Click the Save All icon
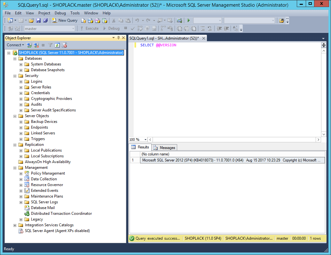The image size is (331, 255). [45, 20]
